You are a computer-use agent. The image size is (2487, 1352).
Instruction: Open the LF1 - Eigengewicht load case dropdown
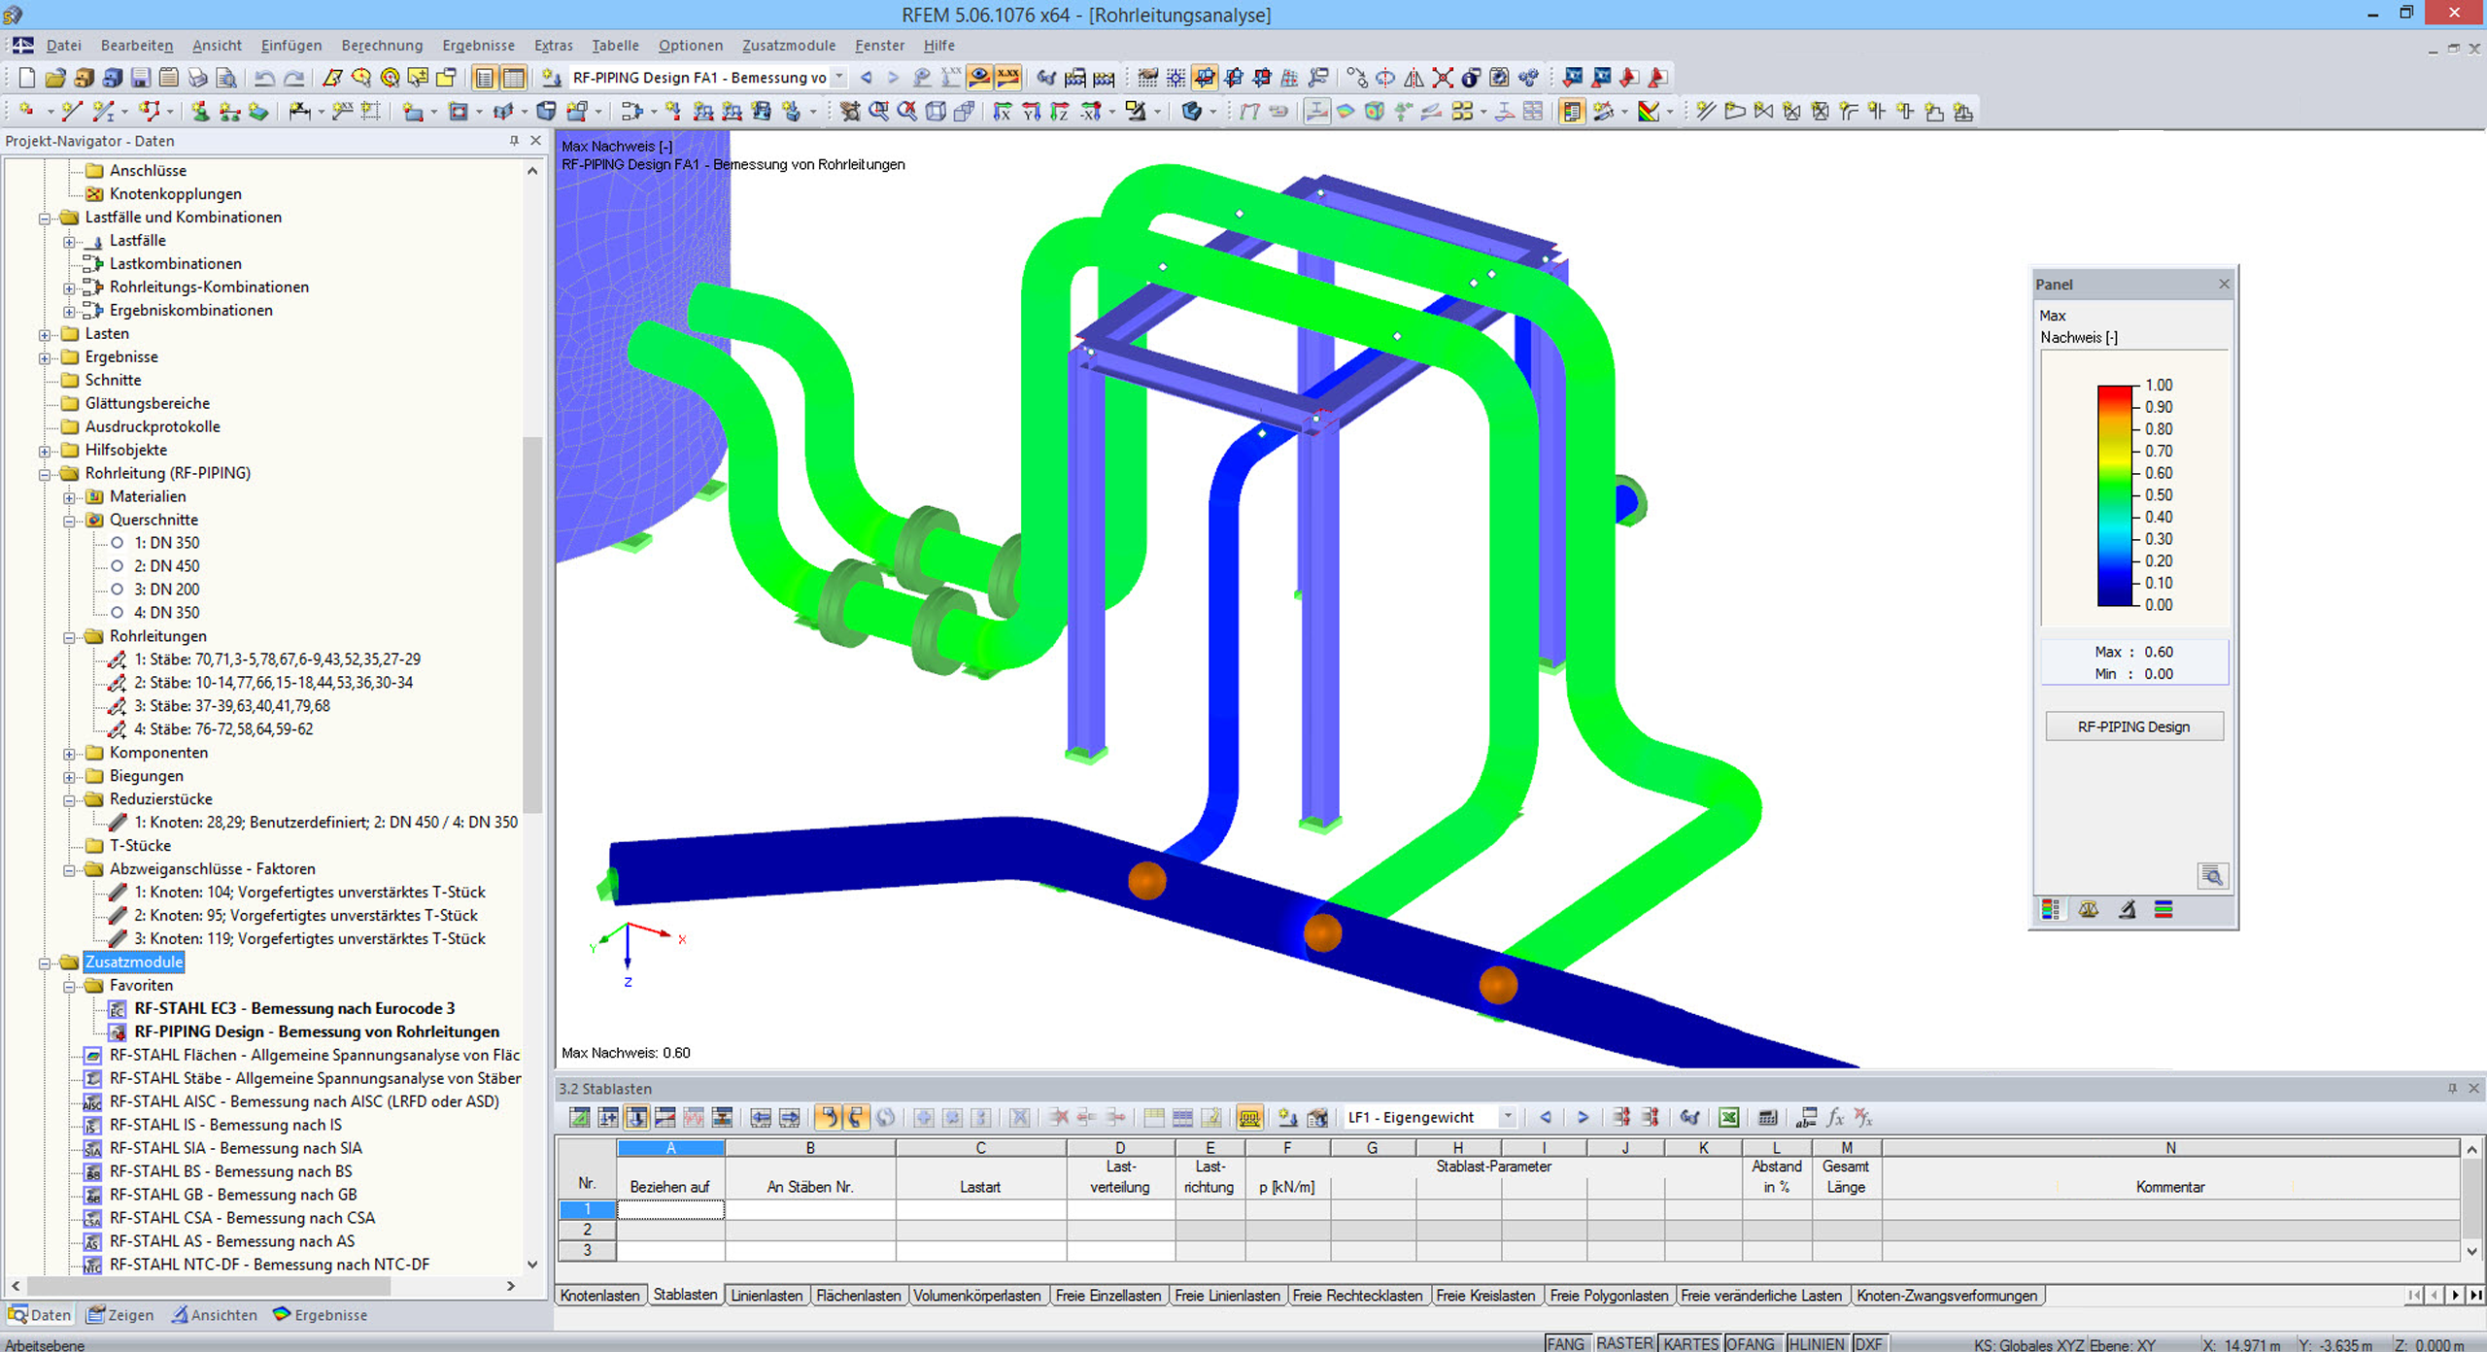pyautogui.click(x=1509, y=1117)
